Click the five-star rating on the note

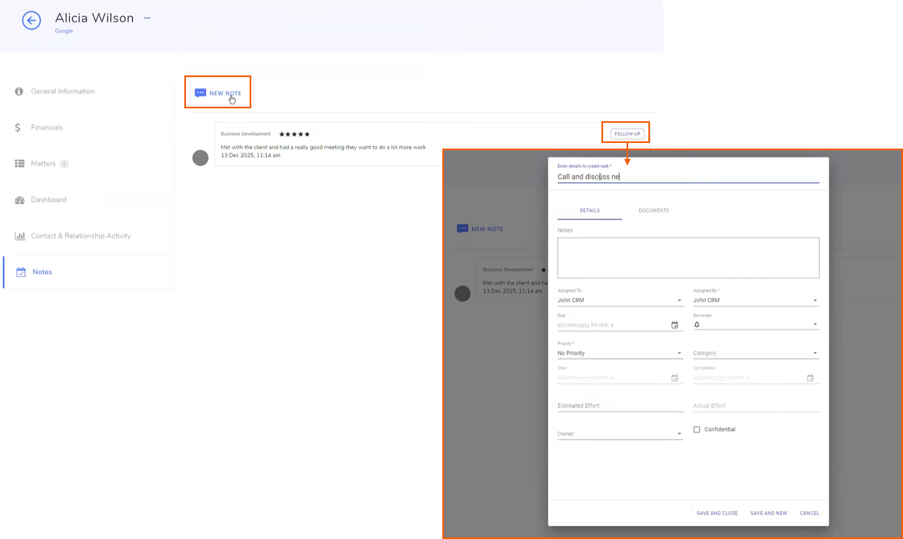pos(294,134)
